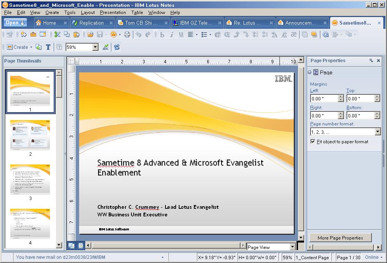Switch to the Announcem... tab
Viewport: 387px width, 263px height.
pos(300,23)
